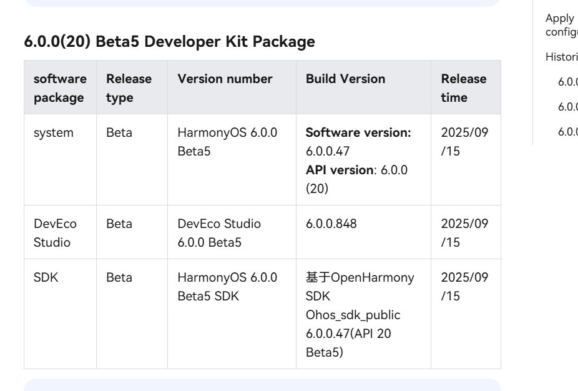578x391 pixels.
Task: Click the "HarmonyOS 6.0.0 Beta5 SDK" version cell
Action: click(232, 314)
